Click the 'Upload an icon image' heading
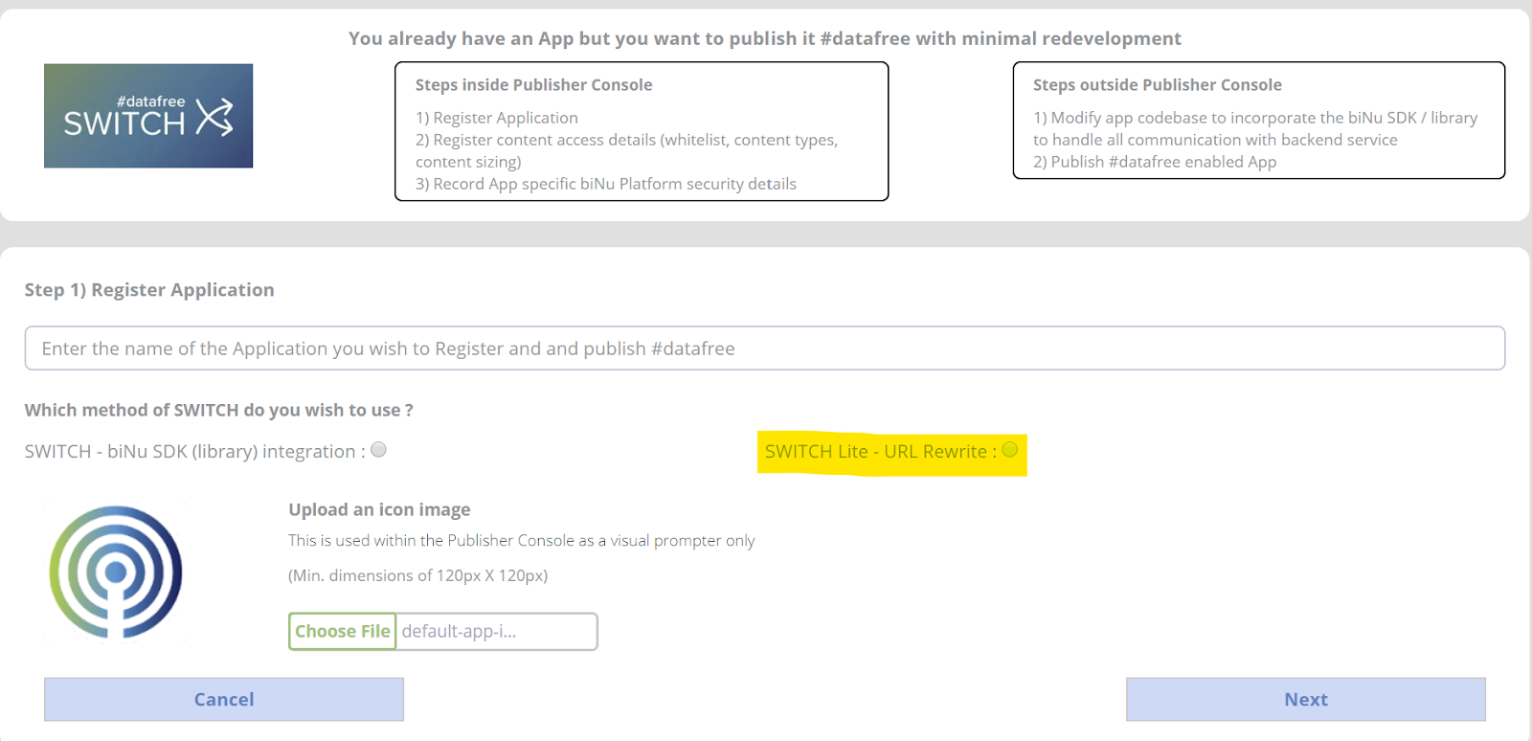The image size is (1532, 741). point(379,509)
